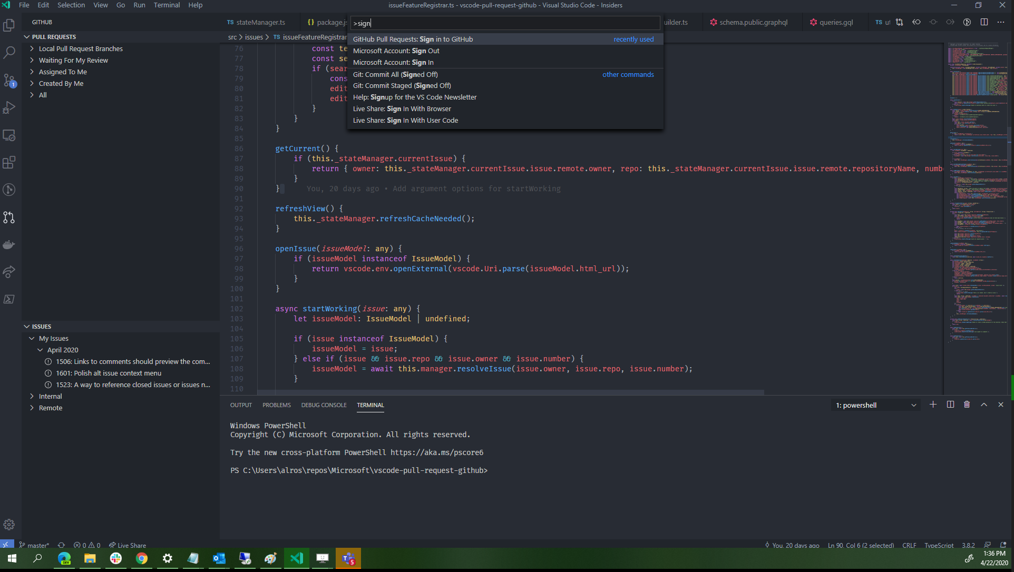Start a Live Share session from status bar

coord(127,545)
